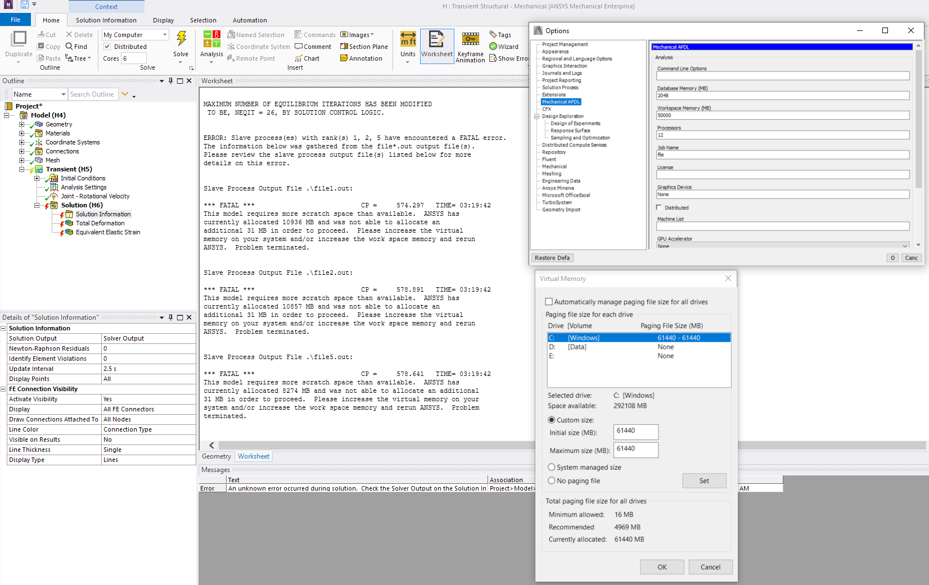Screen dimensions: 929x585
Task: Click the Cores number field
Action: click(134, 58)
